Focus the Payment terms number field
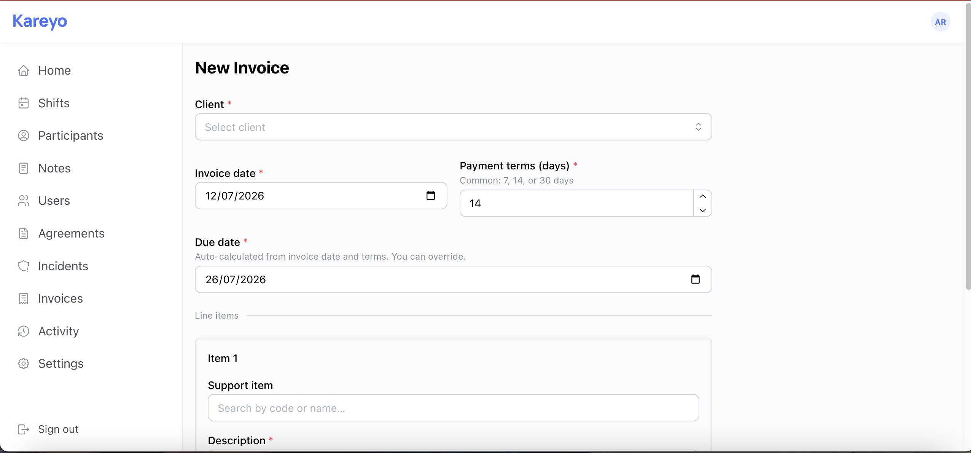Screen dimensions: 971x453 coord(576,203)
